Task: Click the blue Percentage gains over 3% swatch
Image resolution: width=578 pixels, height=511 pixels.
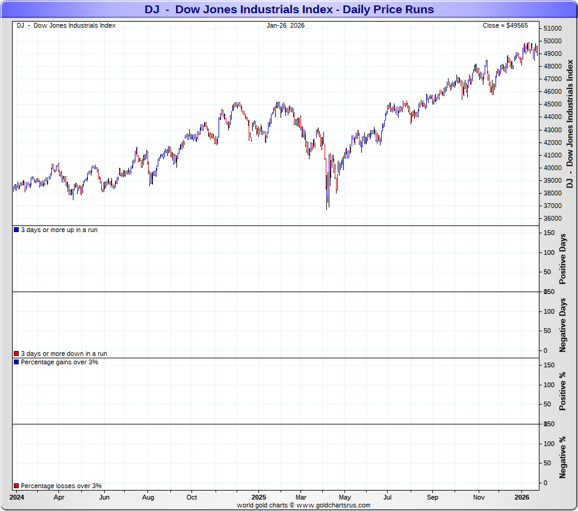Action: pos(16,363)
